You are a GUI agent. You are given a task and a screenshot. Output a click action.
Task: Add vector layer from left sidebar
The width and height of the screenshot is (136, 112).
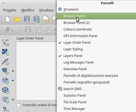pyautogui.click(x=5, y=43)
